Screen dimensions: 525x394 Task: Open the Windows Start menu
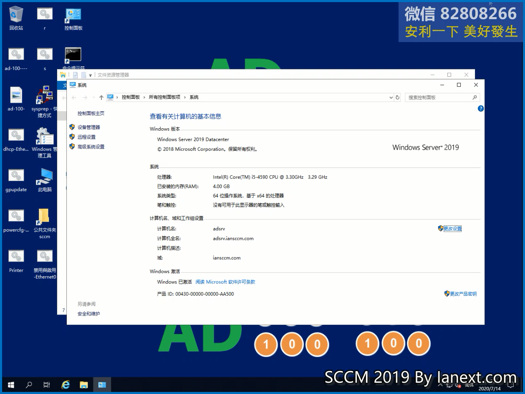coord(11,385)
